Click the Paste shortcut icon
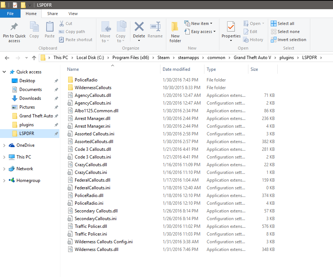Viewport: 333px width, 277px height. pos(62,40)
